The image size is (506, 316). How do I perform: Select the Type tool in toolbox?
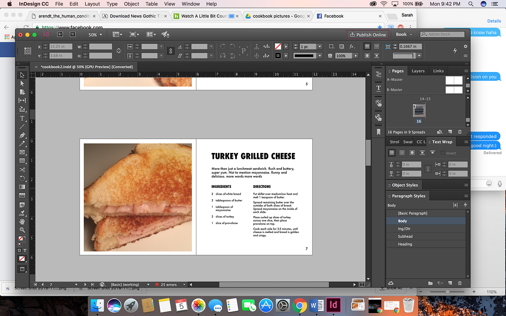coord(22,118)
